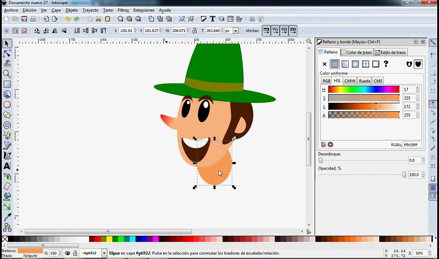This screenshot has height=259, width=439.
Task: Select the 3D Box tool
Action: [x=7, y=94]
